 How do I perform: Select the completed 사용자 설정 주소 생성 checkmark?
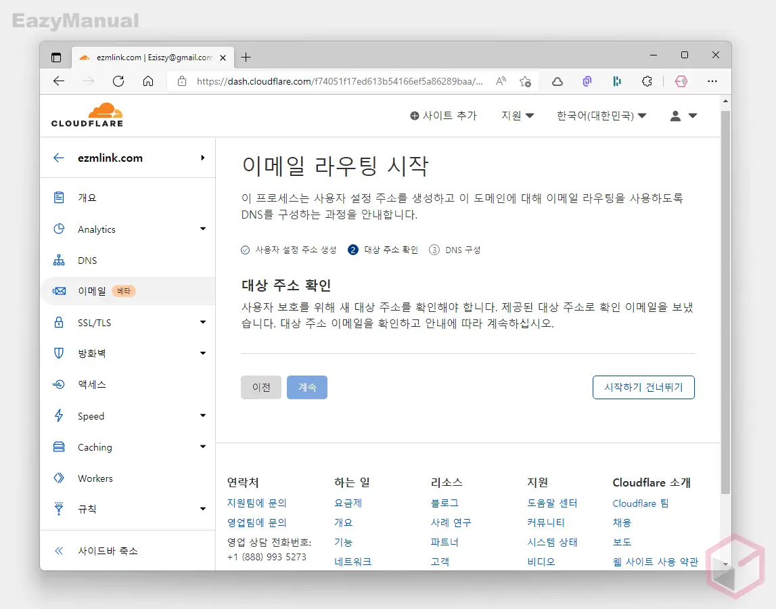(x=245, y=250)
